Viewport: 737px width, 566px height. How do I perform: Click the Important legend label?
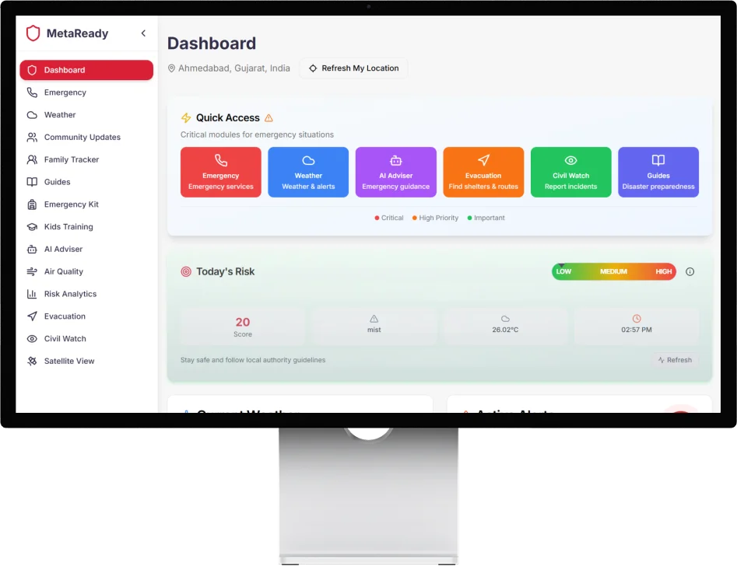[490, 218]
